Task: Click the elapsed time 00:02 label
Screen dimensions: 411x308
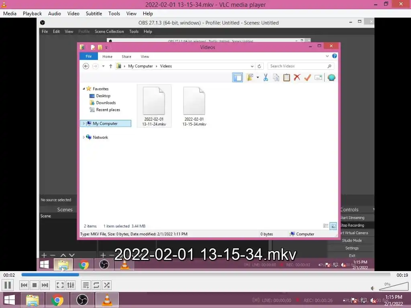Action: tap(9, 275)
